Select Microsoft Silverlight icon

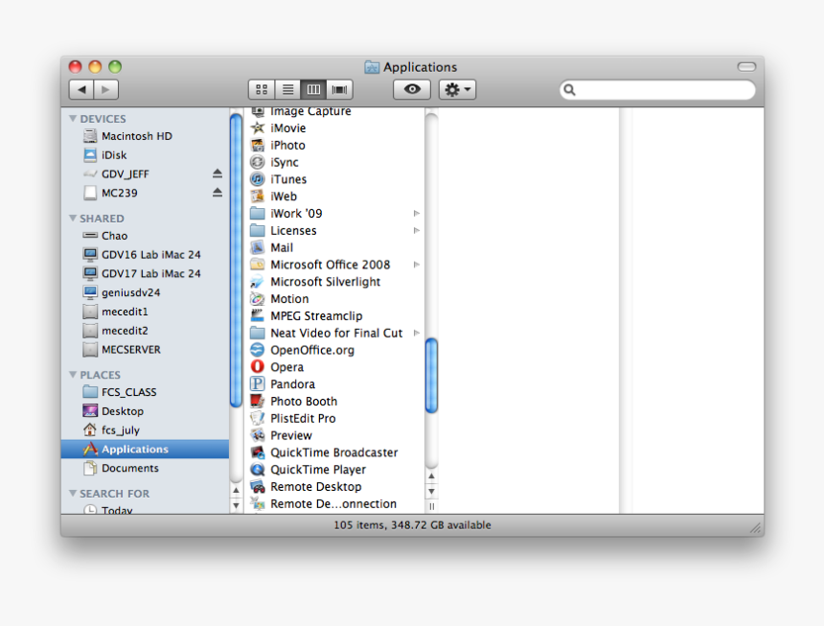point(257,282)
